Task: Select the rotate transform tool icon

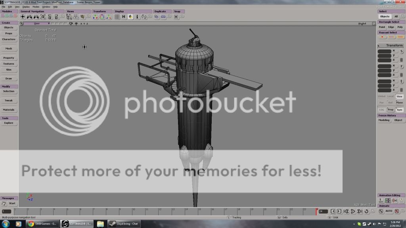Action: [102, 17]
